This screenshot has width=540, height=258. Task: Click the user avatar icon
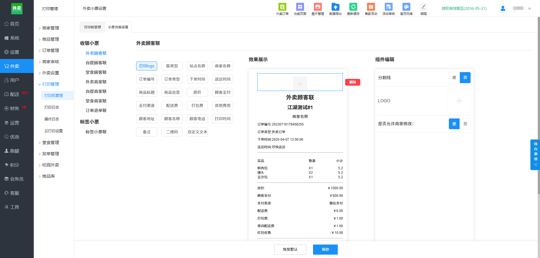tap(503, 8)
